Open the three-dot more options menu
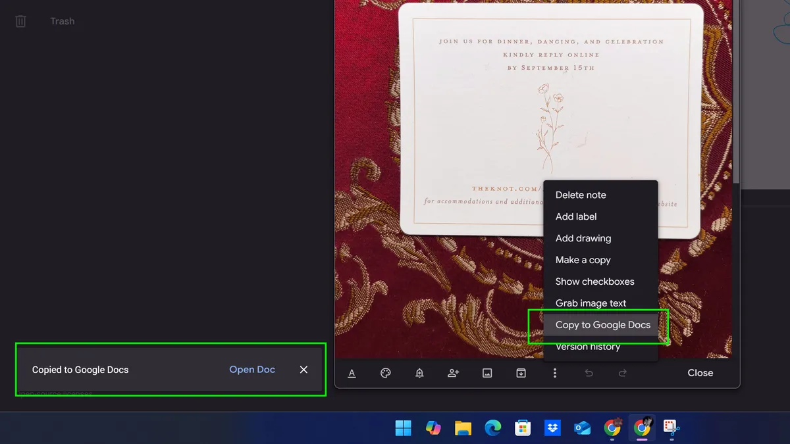Viewport: 790px width, 444px height. (x=555, y=373)
